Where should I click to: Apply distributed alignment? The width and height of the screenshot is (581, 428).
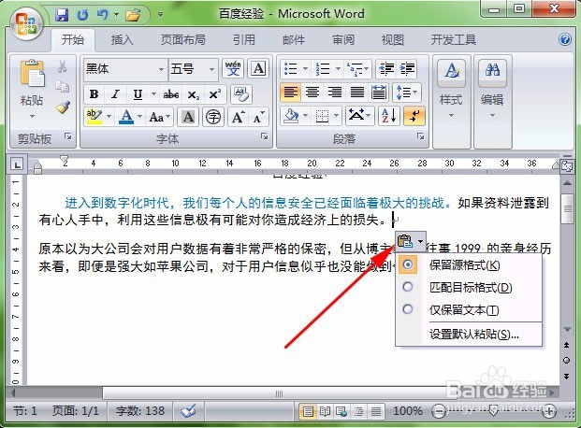(x=379, y=92)
